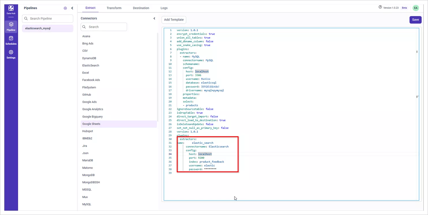Select the Facebook Ads connector

coord(119,80)
